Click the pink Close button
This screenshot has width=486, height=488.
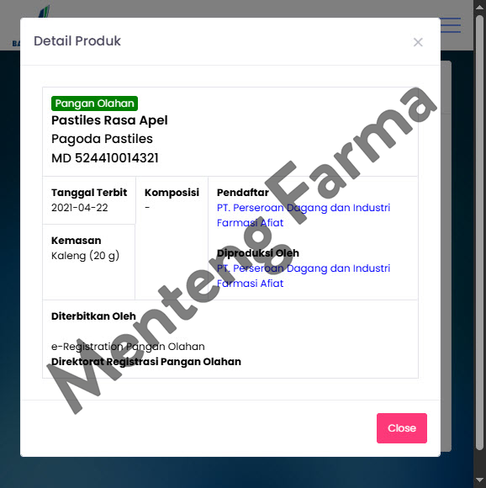click(401, 428)
